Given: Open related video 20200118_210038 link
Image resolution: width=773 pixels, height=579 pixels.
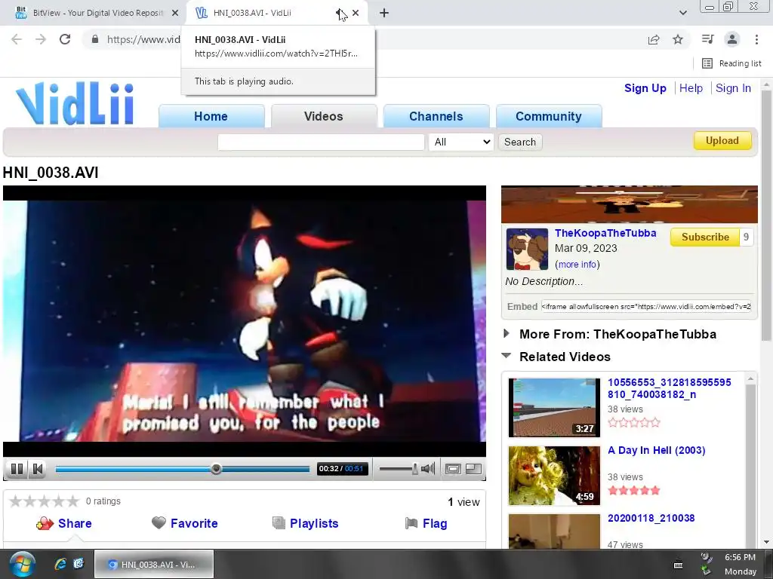Looking at the screenshot, I should click(651, 518).
